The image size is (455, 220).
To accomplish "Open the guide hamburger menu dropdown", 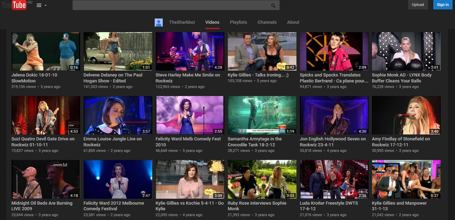I will pos(41,5).
